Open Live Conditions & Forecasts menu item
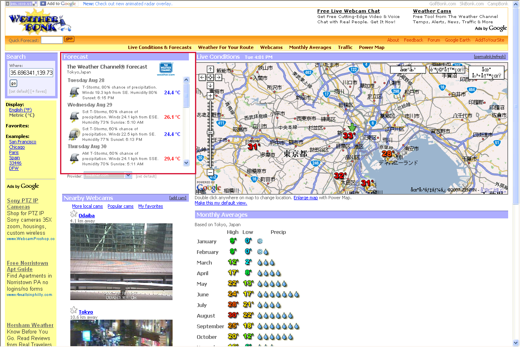This screenshot has width=520, height=347. tap(159, 47)
